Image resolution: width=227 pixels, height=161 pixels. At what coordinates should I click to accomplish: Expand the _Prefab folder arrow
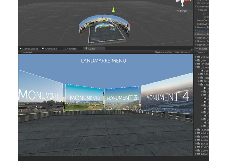[x=196, y=64]
